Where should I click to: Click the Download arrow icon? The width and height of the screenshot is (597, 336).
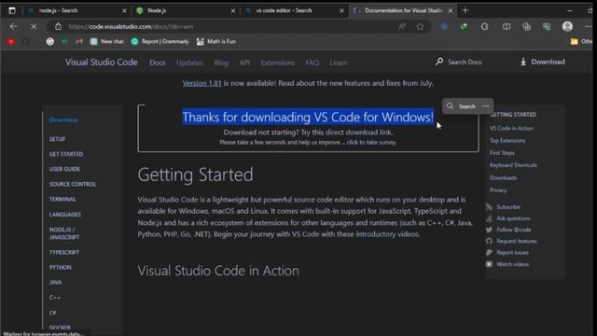523,62
